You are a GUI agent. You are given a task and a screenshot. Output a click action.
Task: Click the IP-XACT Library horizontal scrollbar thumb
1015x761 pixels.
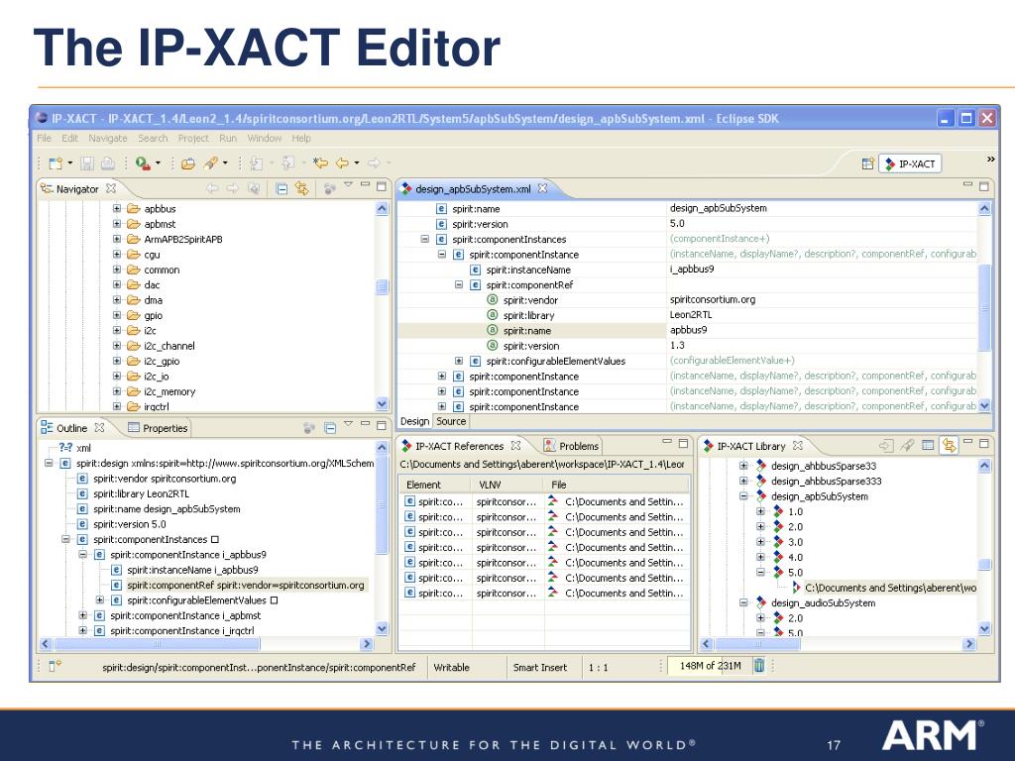coord(758,644)
